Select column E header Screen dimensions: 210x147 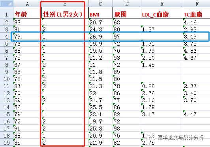(162, 4)
